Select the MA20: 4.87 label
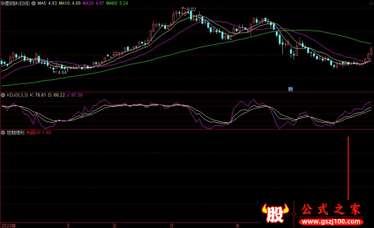This screenshot has width=374, height=228. coord(93,3)
